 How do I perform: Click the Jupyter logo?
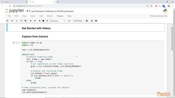14,11
